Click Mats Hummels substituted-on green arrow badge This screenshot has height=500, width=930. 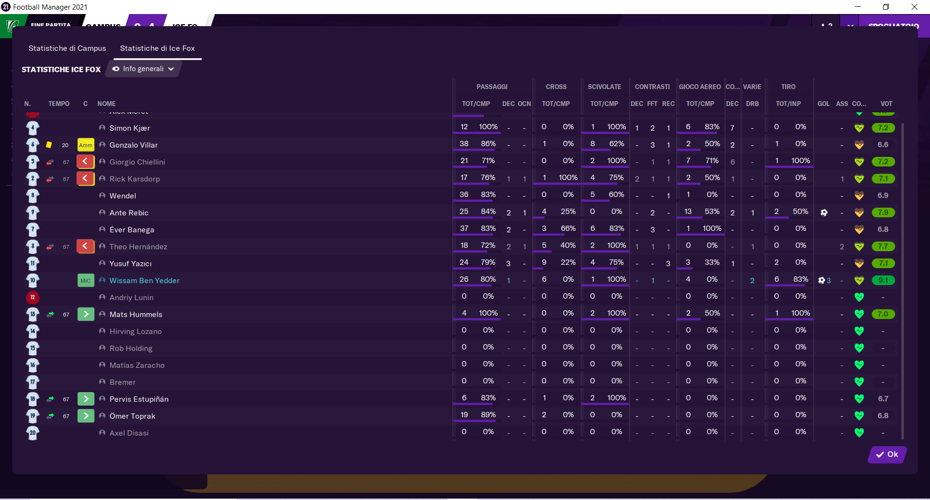click(x=86, y=314)
